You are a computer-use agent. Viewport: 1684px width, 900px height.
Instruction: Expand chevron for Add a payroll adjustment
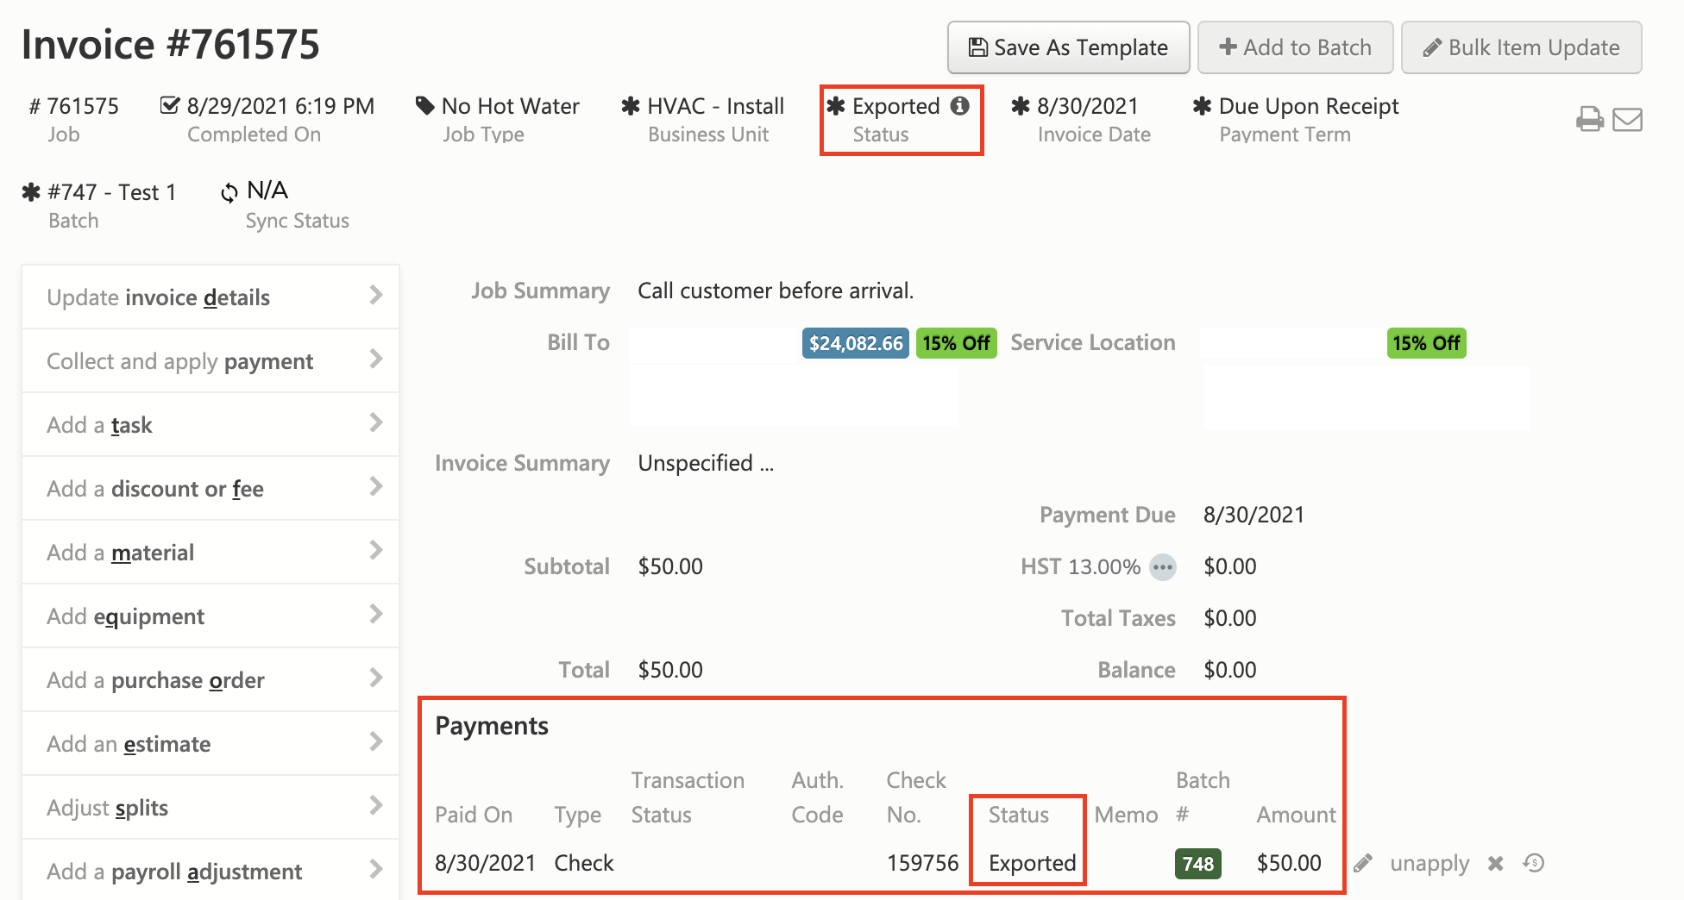coord(376,869)
